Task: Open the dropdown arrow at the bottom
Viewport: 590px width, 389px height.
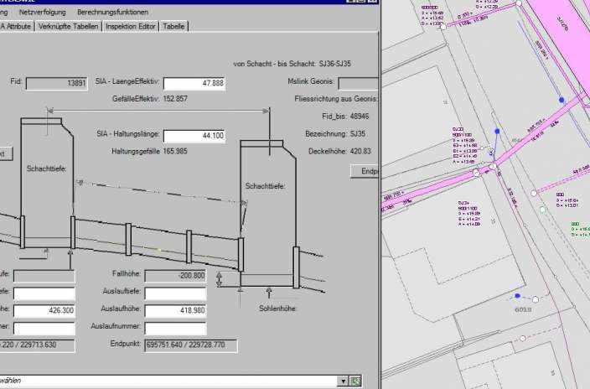Action: point(343,381)
